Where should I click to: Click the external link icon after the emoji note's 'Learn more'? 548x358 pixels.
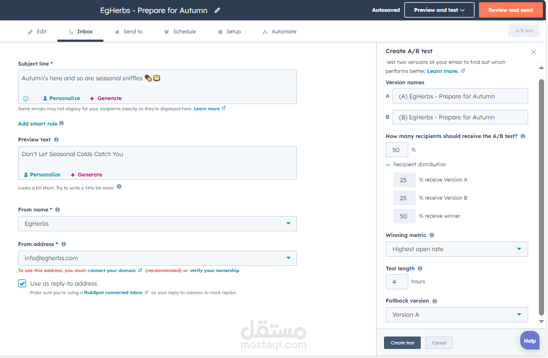224,108
